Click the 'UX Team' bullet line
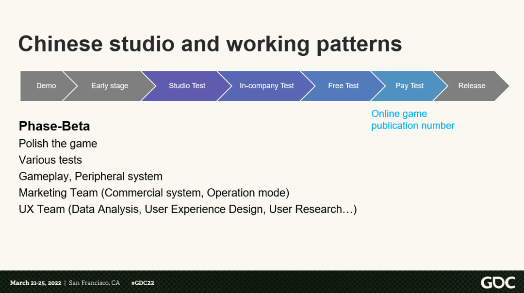This screenshot has height=293, width=524. (x=188, y=209)
